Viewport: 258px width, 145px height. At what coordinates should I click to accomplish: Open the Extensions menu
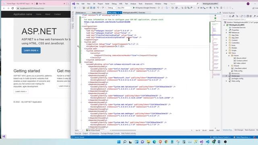(x=149, y=4)
